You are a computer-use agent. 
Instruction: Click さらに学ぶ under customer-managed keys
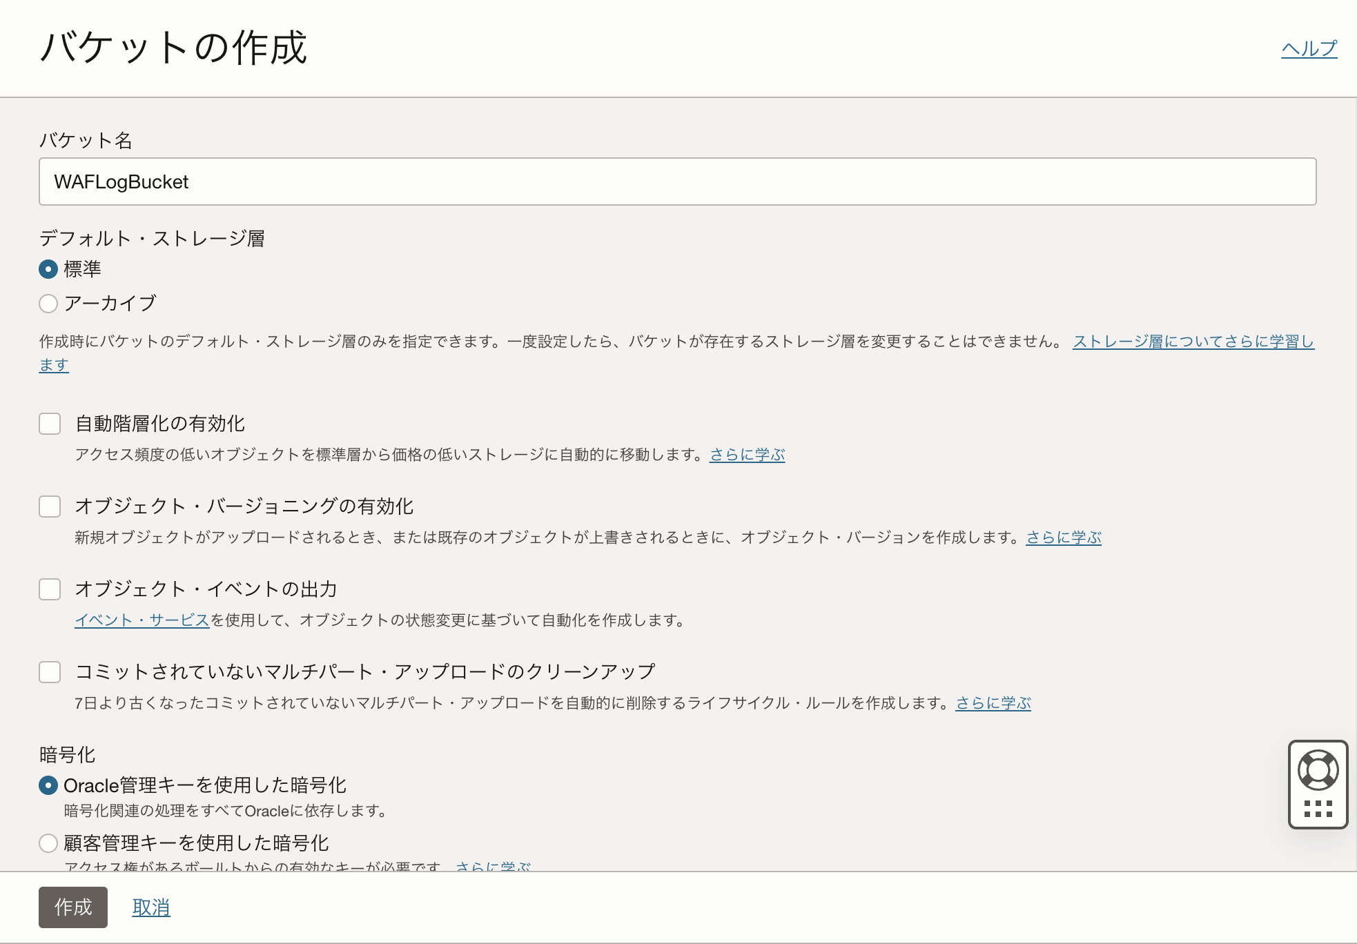point(493,867)
